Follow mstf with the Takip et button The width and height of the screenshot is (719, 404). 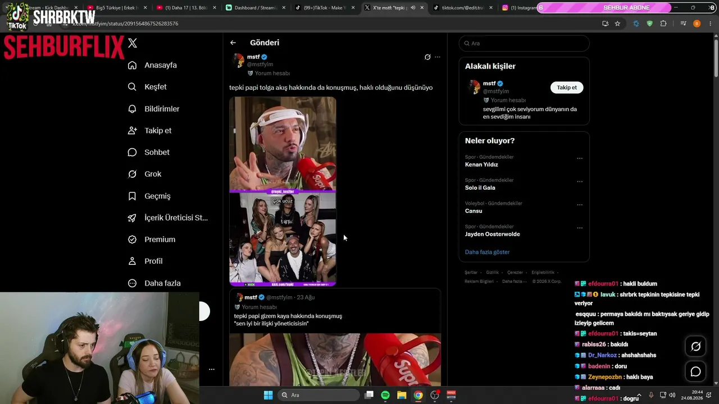tap(567, 88)
